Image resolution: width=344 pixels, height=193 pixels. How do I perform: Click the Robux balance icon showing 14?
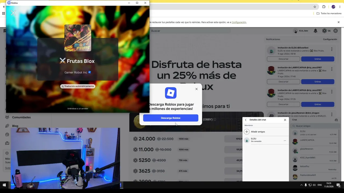pyautogui.click(x=324, y=31)
